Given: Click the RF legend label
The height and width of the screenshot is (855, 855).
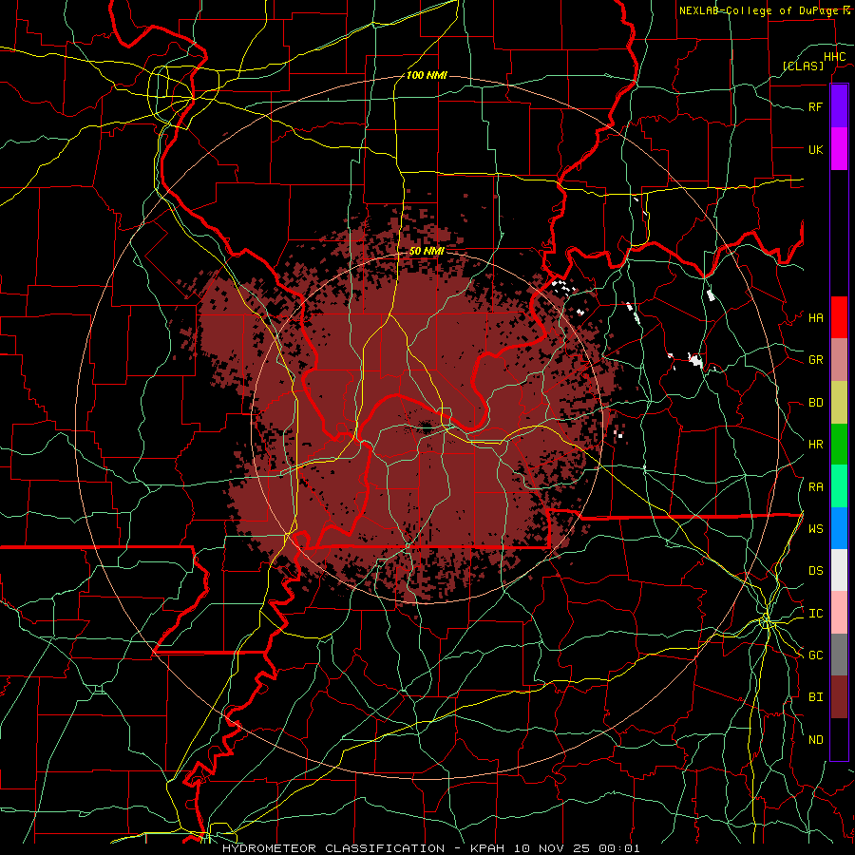Looking at the screenshot, I should tap(816, 106).
